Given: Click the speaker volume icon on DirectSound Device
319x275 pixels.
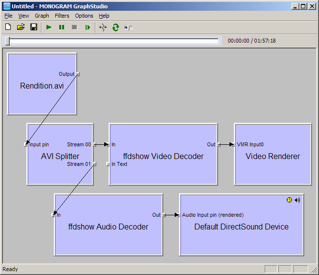Looking at the screenshot, I should pyautogui.click(x=297, y=200).
